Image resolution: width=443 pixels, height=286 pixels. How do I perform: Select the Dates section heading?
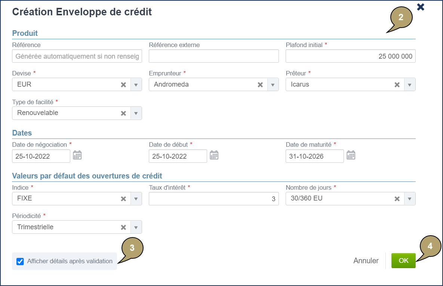22,133
